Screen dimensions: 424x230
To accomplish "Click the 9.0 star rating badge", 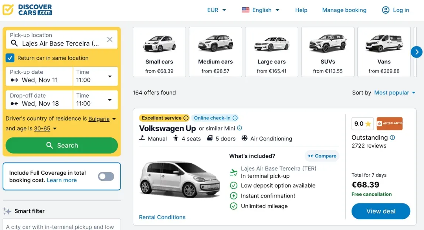I will tap(362, 123).
